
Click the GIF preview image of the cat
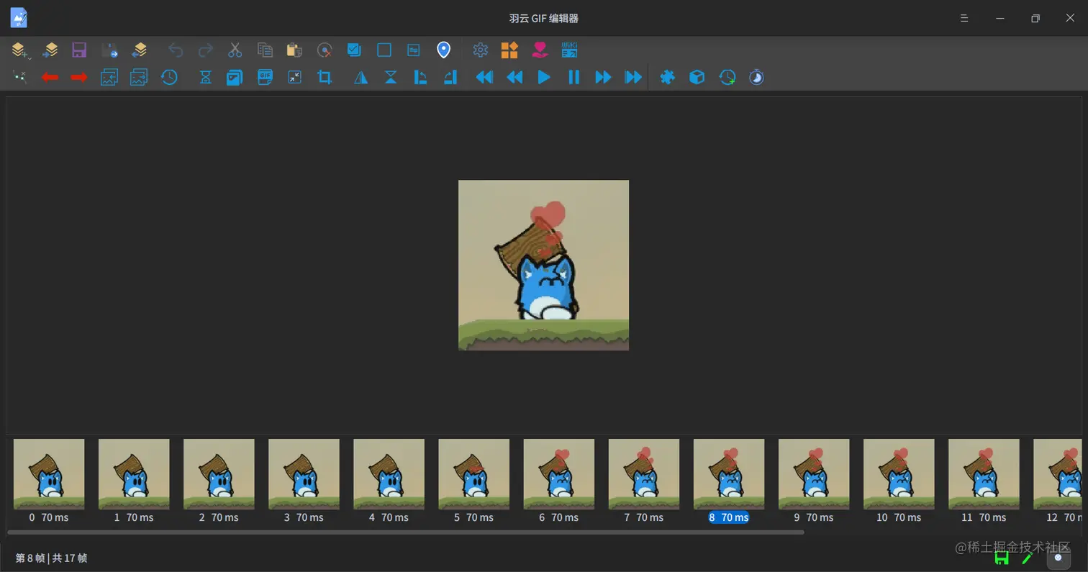543,265
